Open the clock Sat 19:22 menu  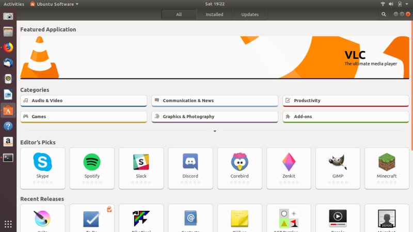pyautogui.click(x=215, y=4)
